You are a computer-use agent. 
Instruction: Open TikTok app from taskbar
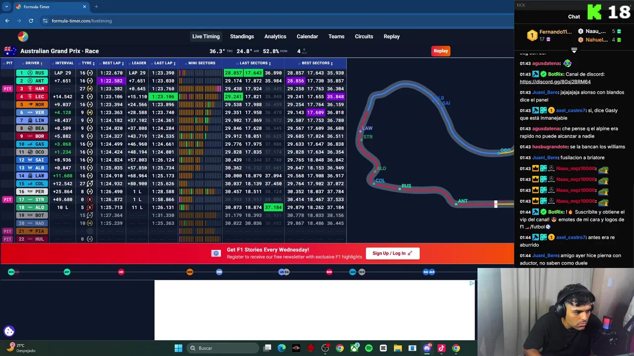coord(441,348)
